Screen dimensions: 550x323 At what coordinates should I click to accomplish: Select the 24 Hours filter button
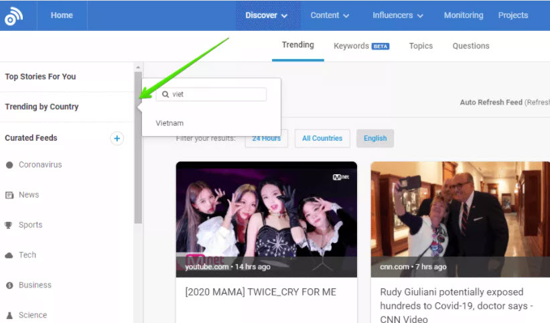pos(267,139)
